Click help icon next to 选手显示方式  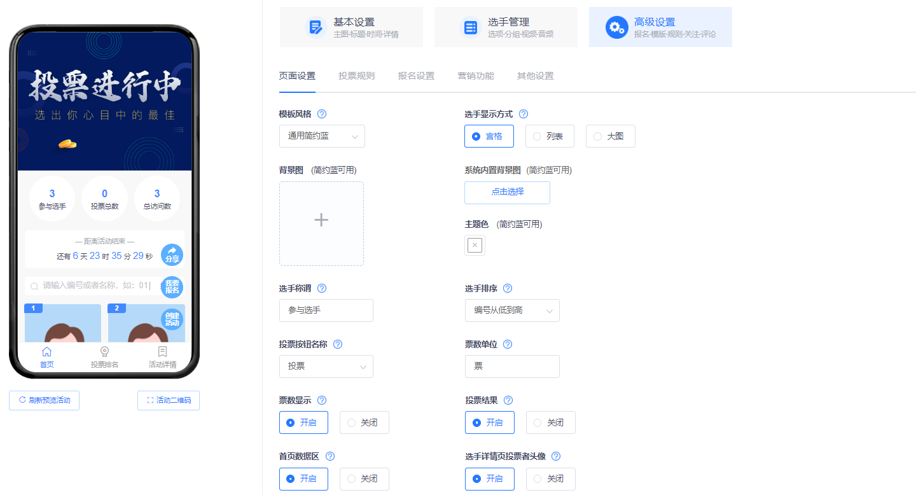tap(524, 114)
